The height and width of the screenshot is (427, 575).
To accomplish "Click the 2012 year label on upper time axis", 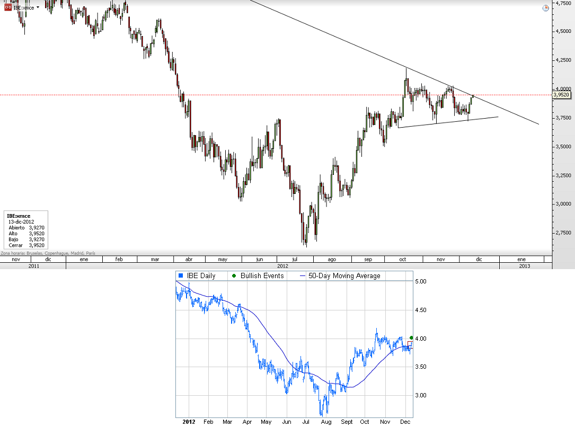I will coord(282,266).
